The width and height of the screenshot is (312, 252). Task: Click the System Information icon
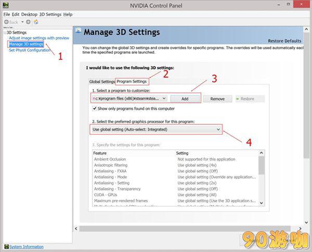(7, 247)
